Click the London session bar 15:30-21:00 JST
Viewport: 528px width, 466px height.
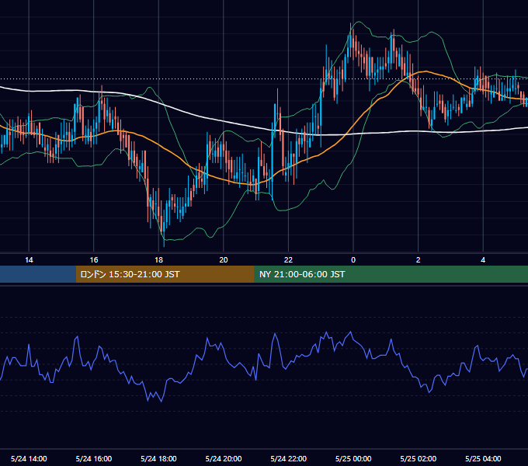click(x=165, y=274)
